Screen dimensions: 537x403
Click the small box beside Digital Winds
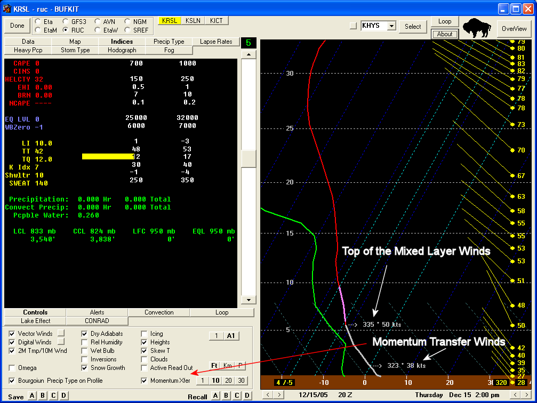(61, 341)
